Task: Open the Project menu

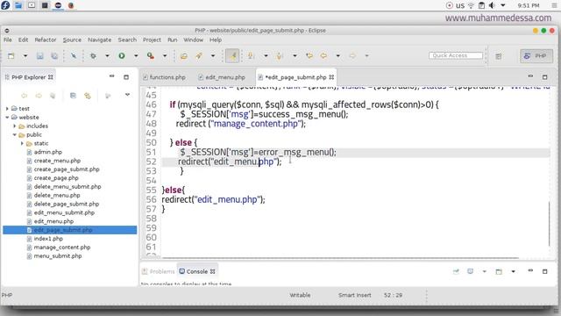Action: click(152, 39)
